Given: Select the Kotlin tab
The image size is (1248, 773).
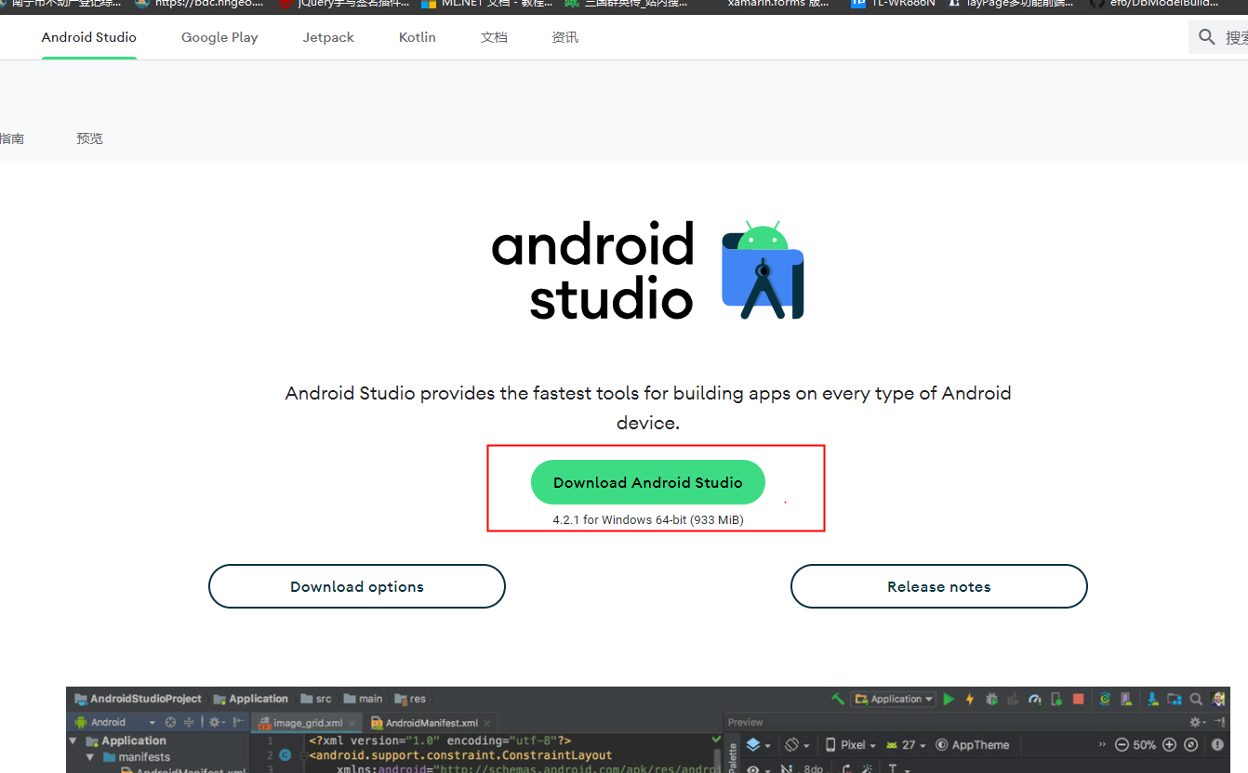Looking at the screenshot, I should (x=418, y=37).
